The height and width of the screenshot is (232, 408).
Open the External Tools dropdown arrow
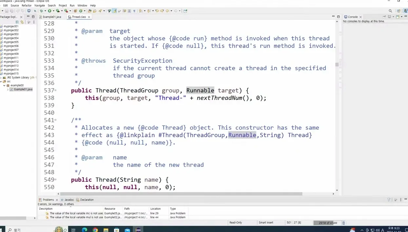(70, 11)
